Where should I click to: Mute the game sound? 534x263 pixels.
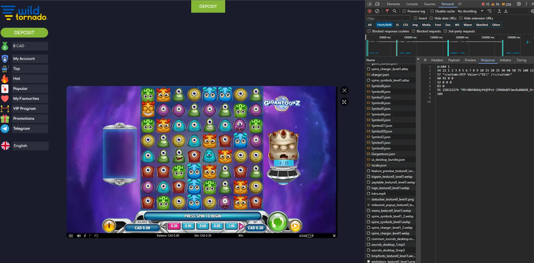(x=79, y=236)
